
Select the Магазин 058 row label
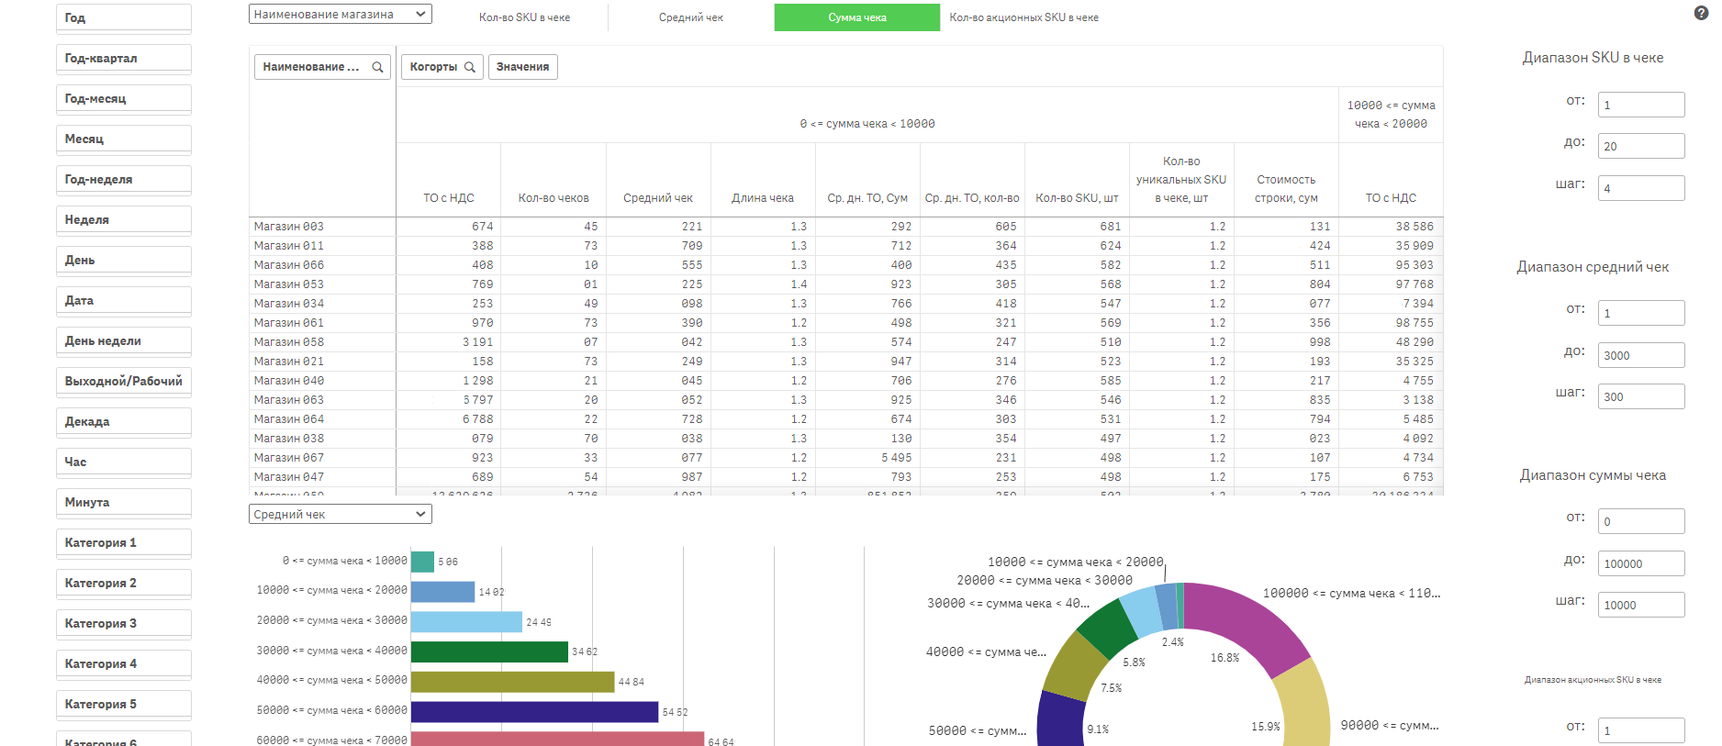(289, 342)
